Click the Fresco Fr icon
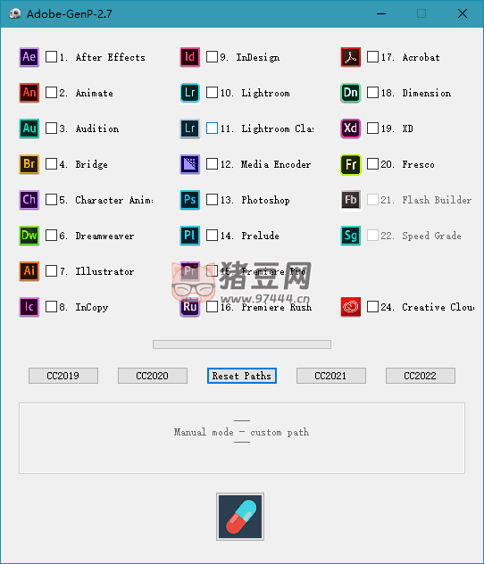 pyautogui.click(x=350, y=164)
